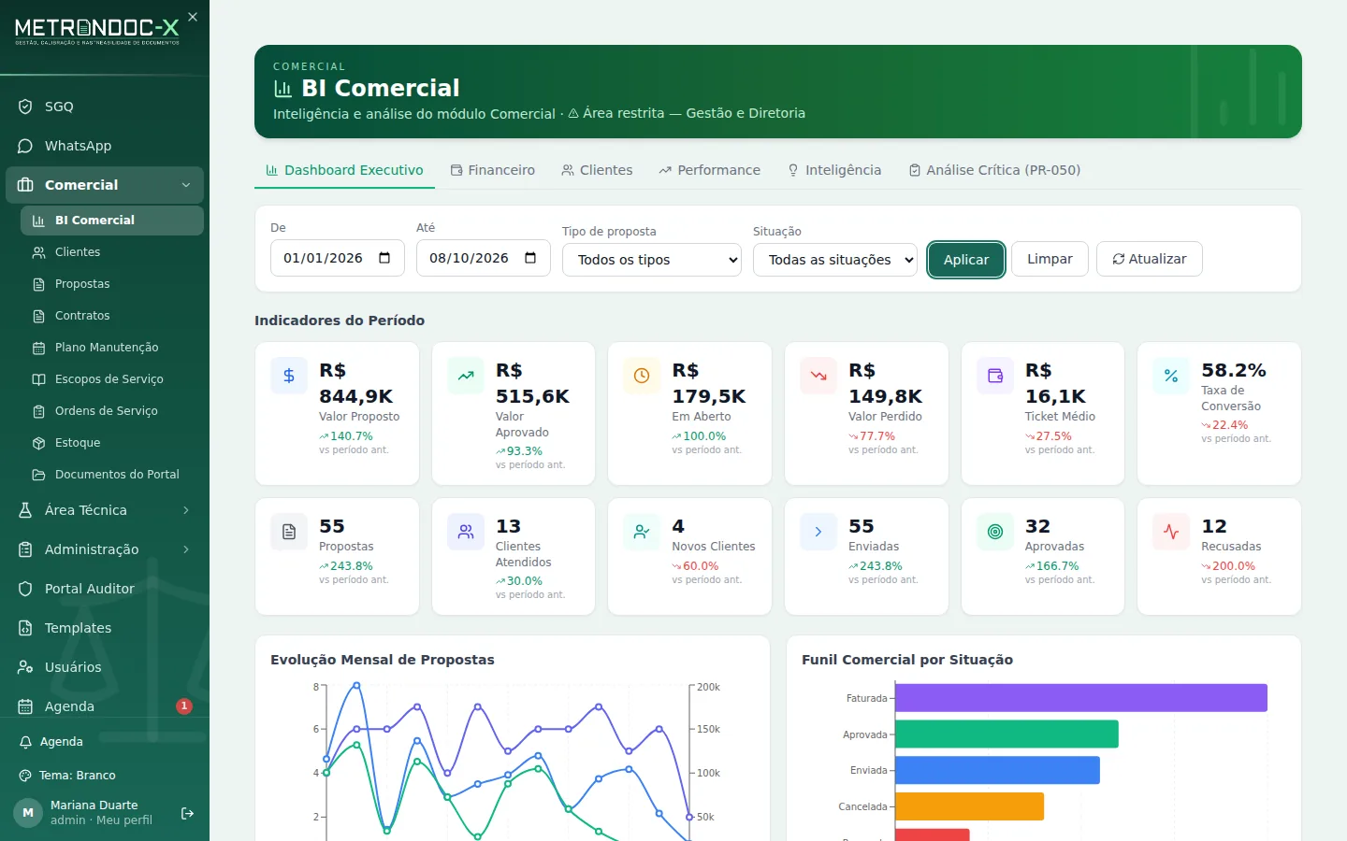Click the blue Enviada funnel bar
Viewport: 1347px width, 841px height.
[x=998, y=770]
